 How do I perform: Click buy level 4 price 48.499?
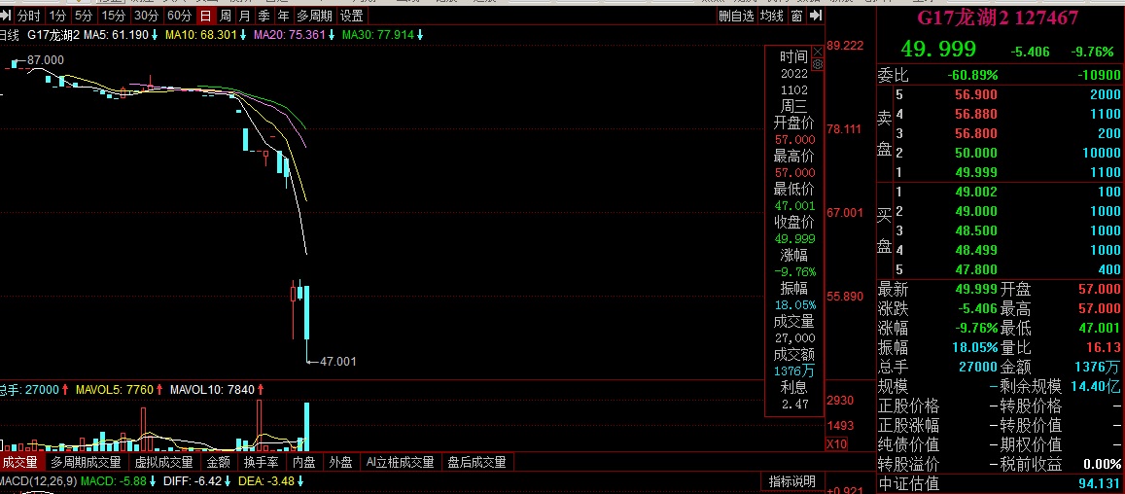pos(975,250)
